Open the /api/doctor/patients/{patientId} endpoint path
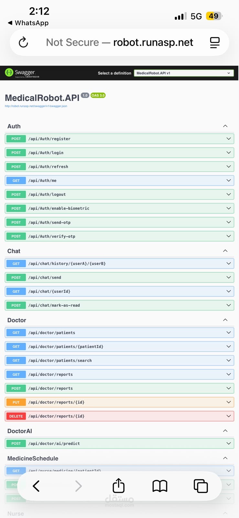 (66, 347)
